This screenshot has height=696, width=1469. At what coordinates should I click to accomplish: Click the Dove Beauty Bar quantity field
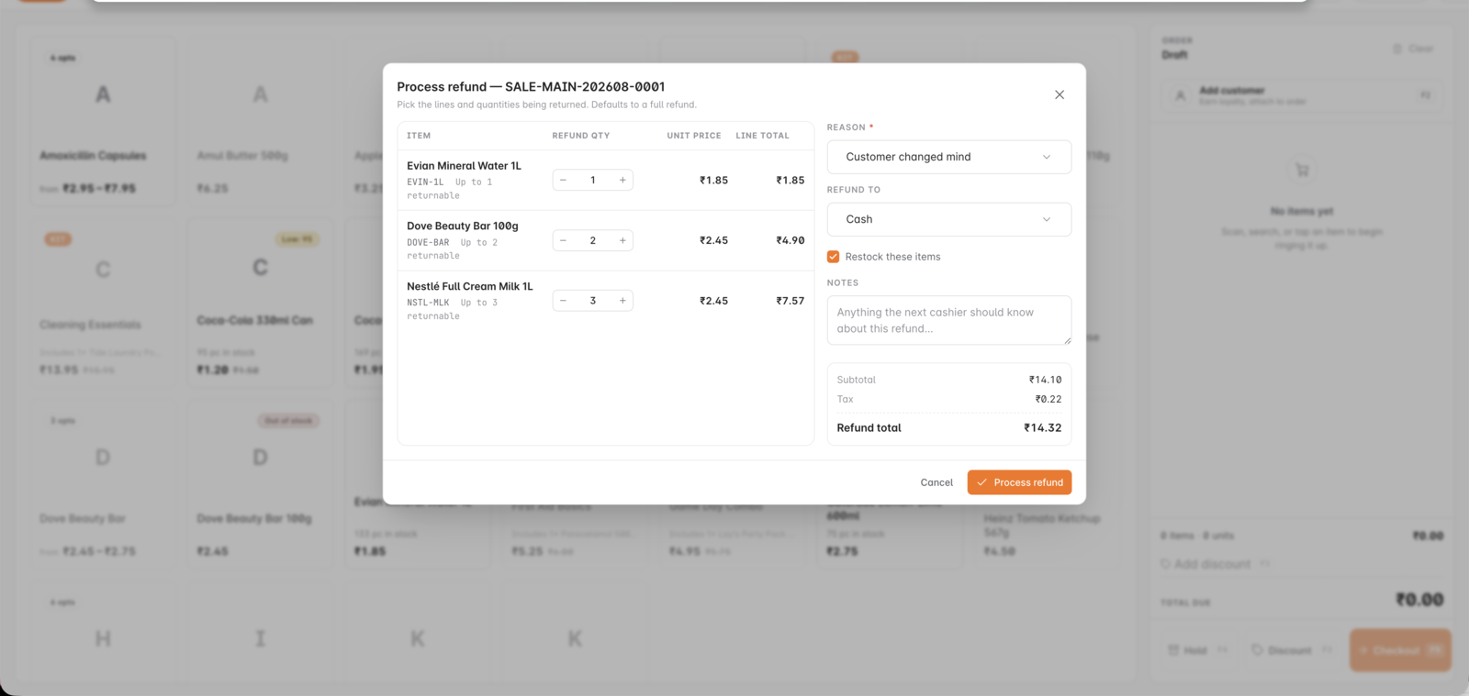593,240
